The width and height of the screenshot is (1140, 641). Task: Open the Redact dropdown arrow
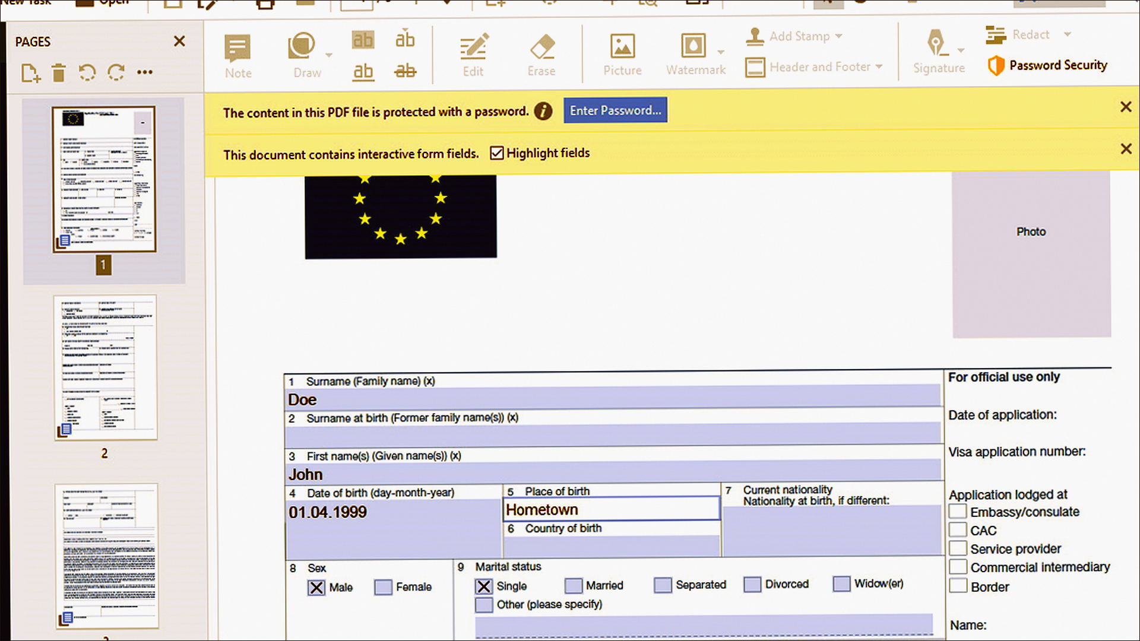1067,34
